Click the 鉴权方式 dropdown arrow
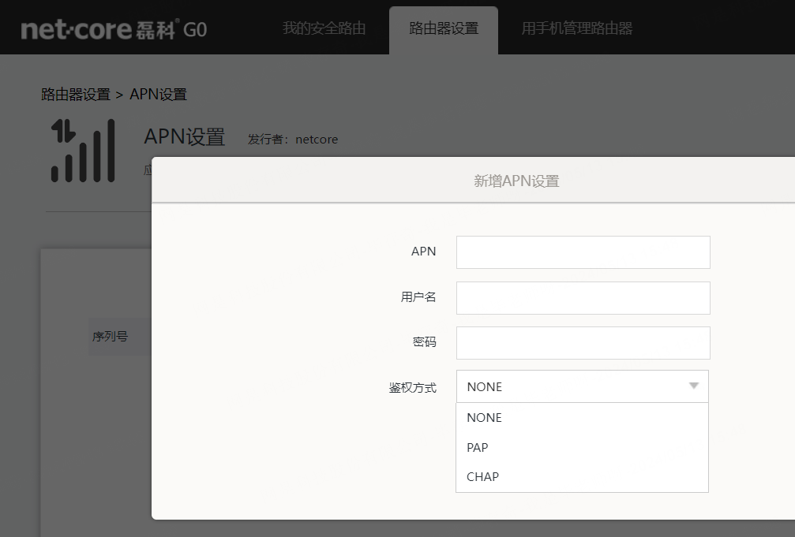795x537 pixels. (x=694, y=386)
